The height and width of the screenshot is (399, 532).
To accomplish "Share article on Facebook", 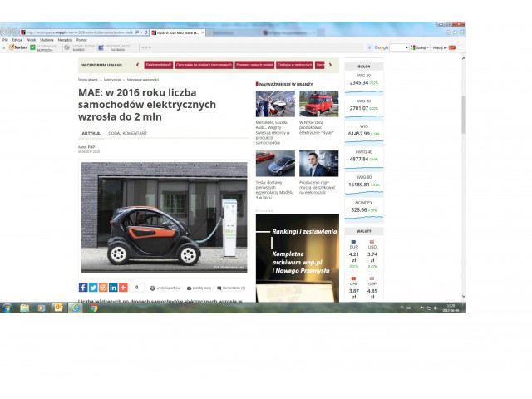I will [x=83, y=287].
